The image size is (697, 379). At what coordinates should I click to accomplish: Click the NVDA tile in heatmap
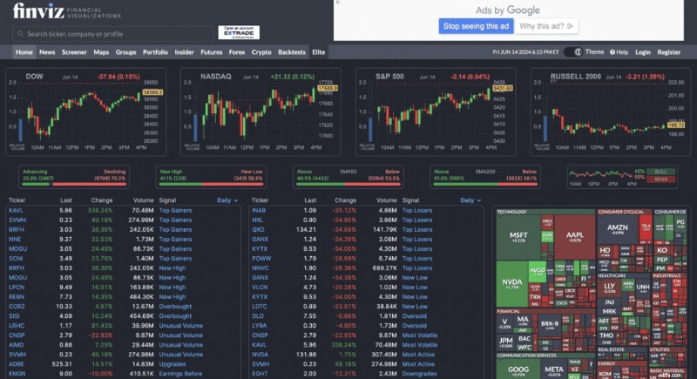tap(511, 284)
